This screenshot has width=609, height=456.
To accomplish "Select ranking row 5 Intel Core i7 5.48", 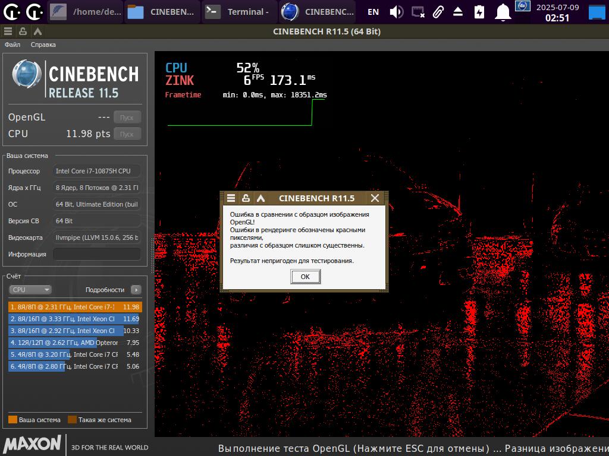I will coord(75,354).
